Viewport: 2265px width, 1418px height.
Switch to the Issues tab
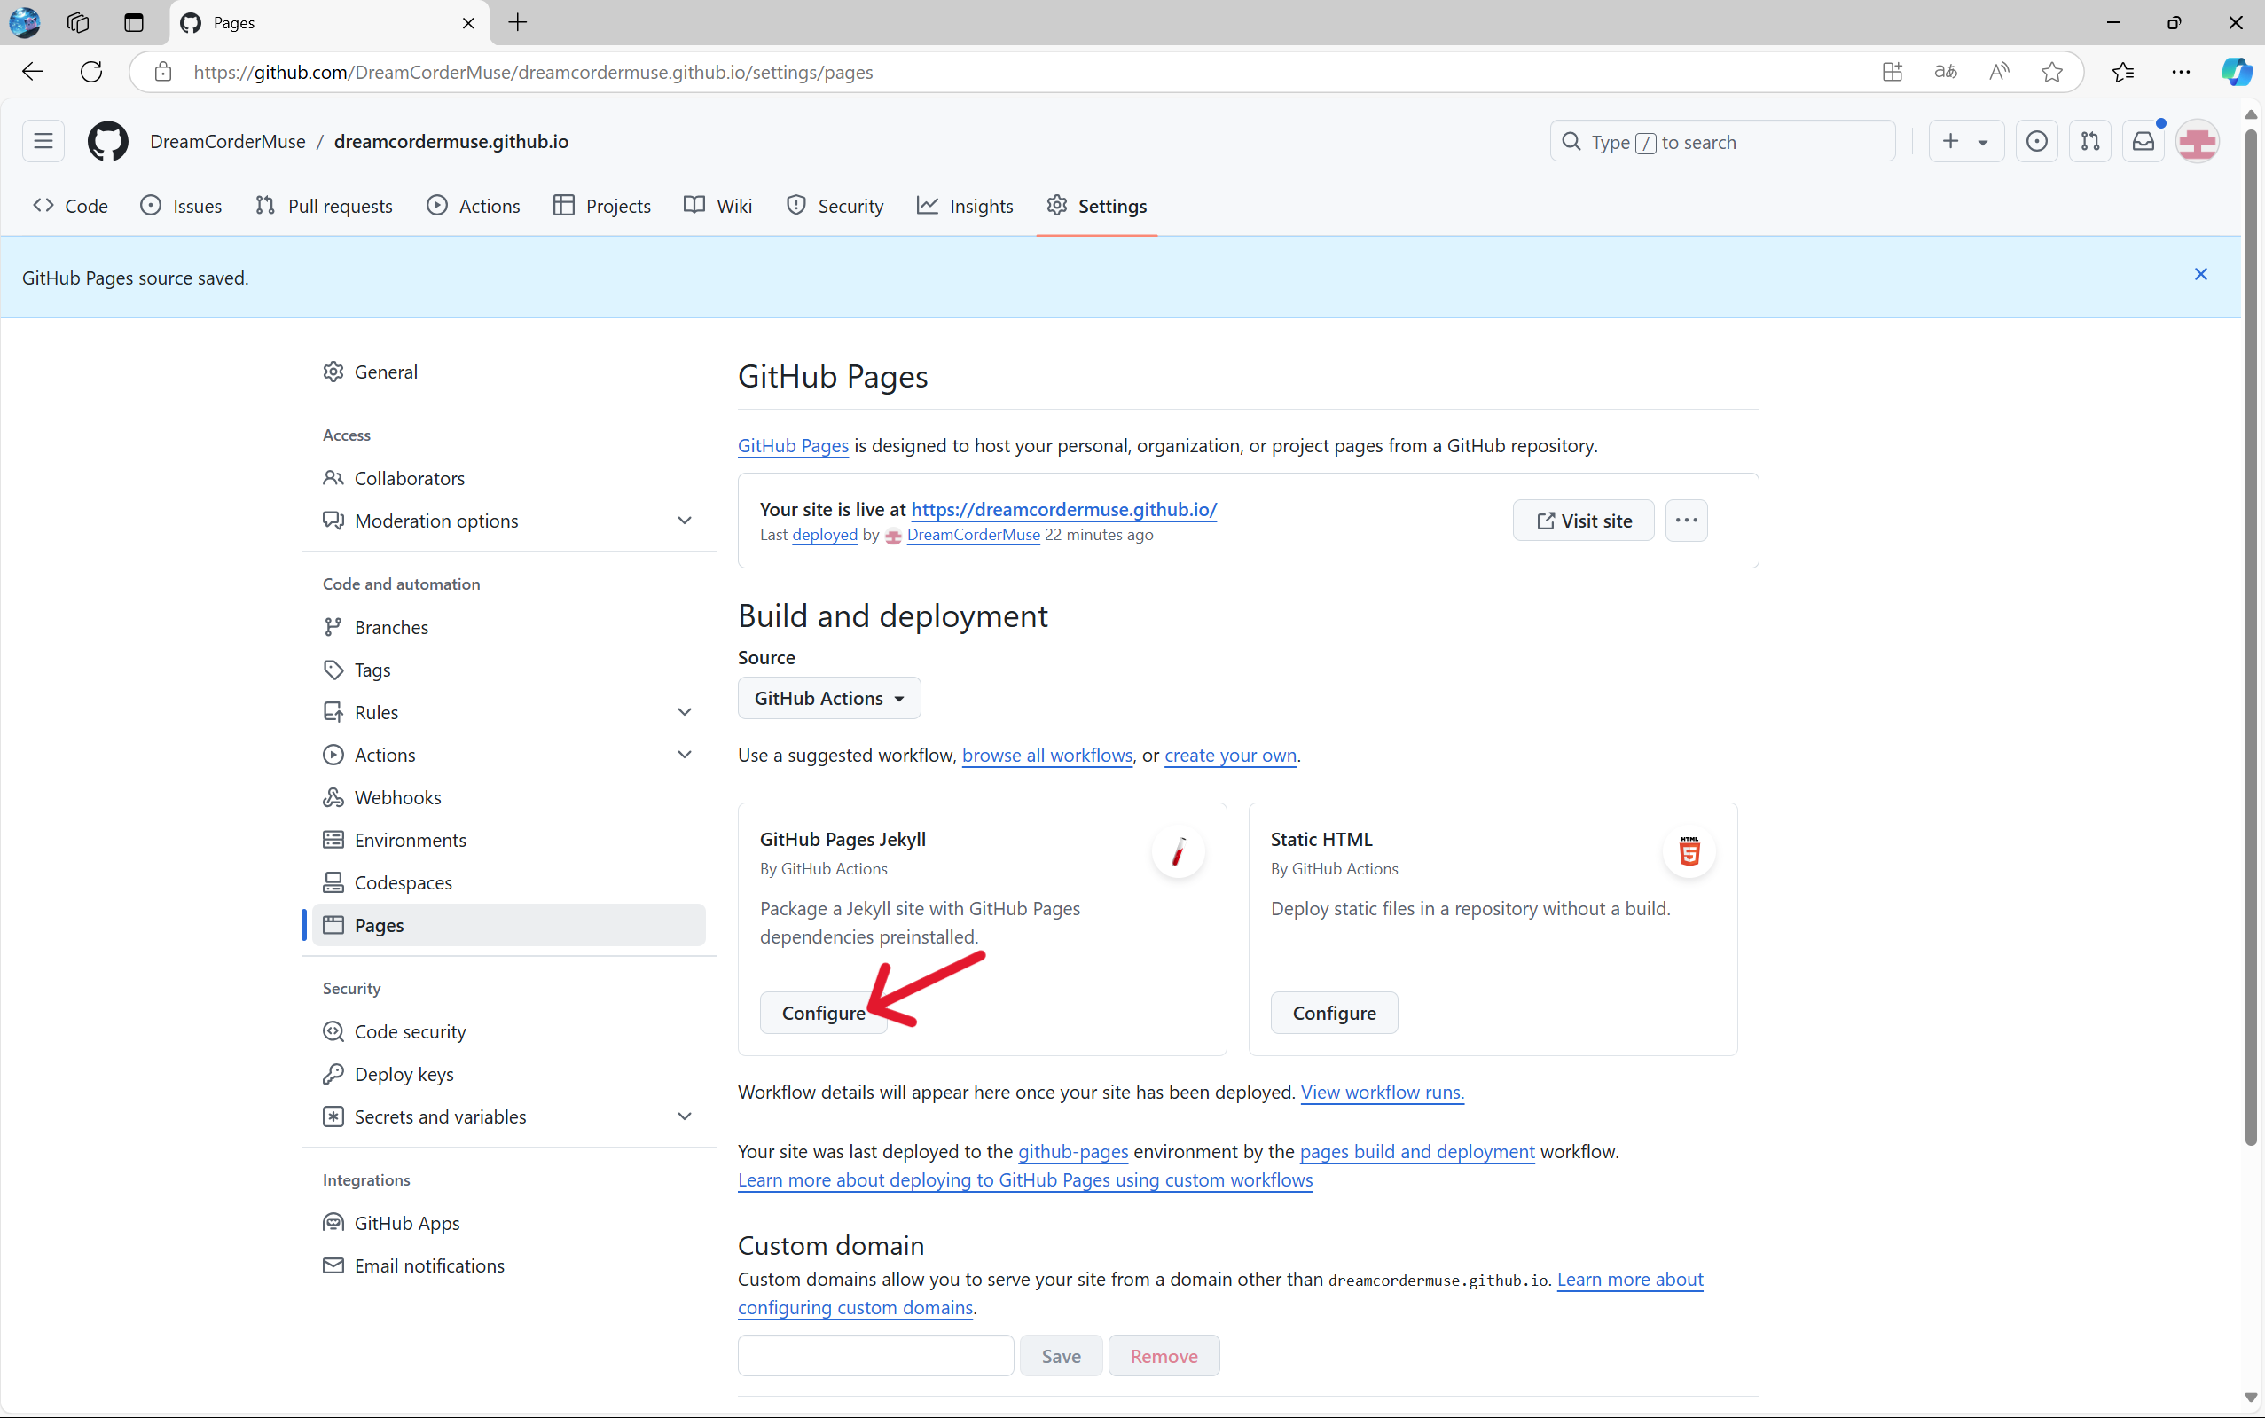pyautogui.click(x=182, y=207)
